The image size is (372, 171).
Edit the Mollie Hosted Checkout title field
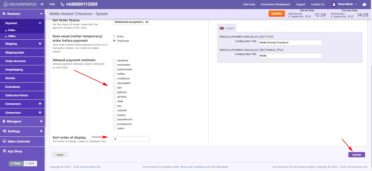click(x=290, y=43)
